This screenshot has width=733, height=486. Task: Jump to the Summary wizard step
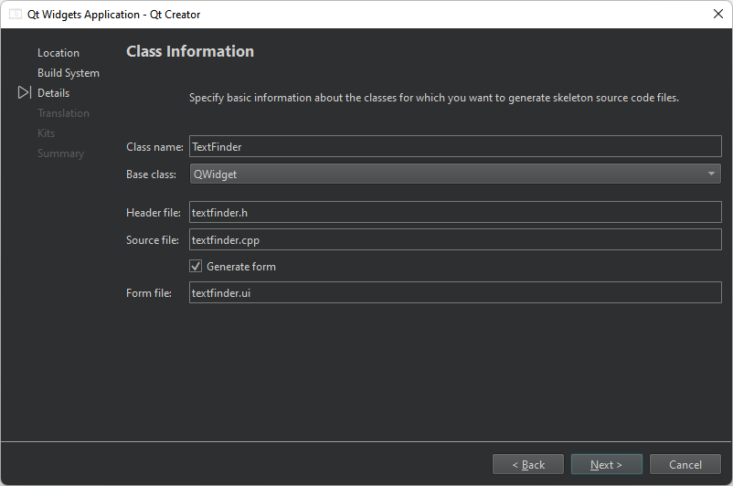[x=60, y=153]
